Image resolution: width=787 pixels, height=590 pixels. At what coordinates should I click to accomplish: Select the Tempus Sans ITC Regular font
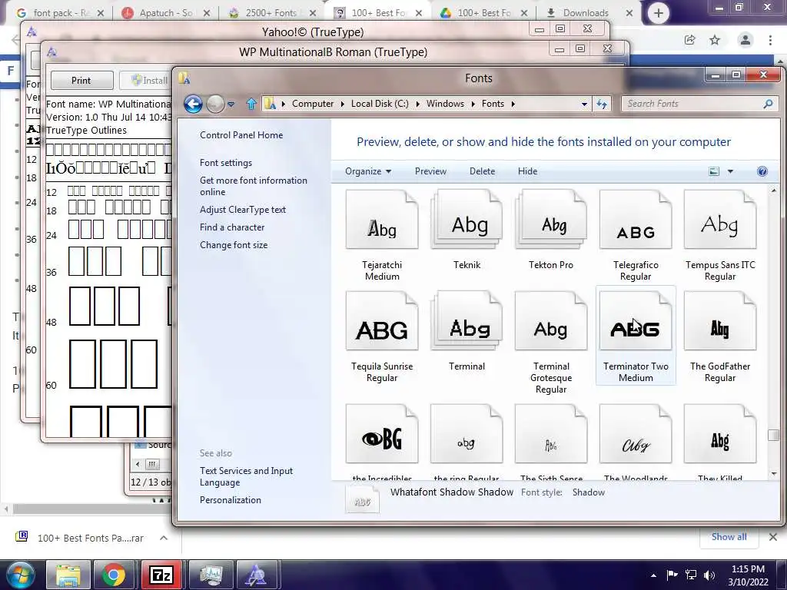point(719,220)
